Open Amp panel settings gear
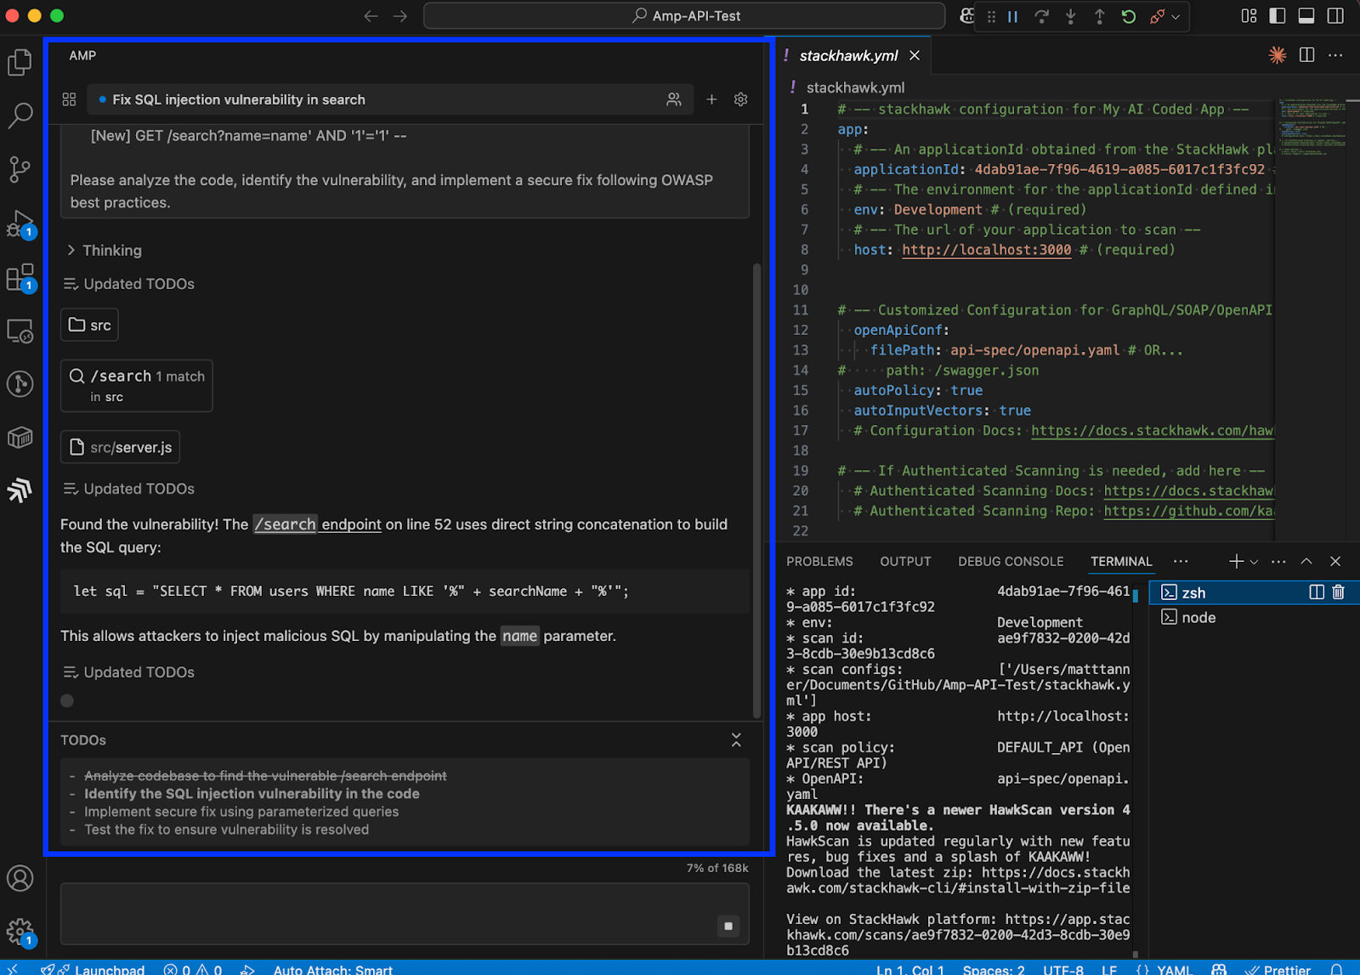 [x=740, y=99]
